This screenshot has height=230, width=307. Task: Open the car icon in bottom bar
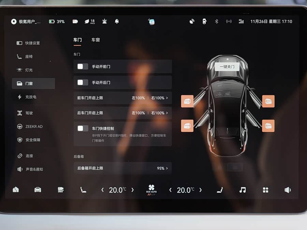tap(38, 190)
